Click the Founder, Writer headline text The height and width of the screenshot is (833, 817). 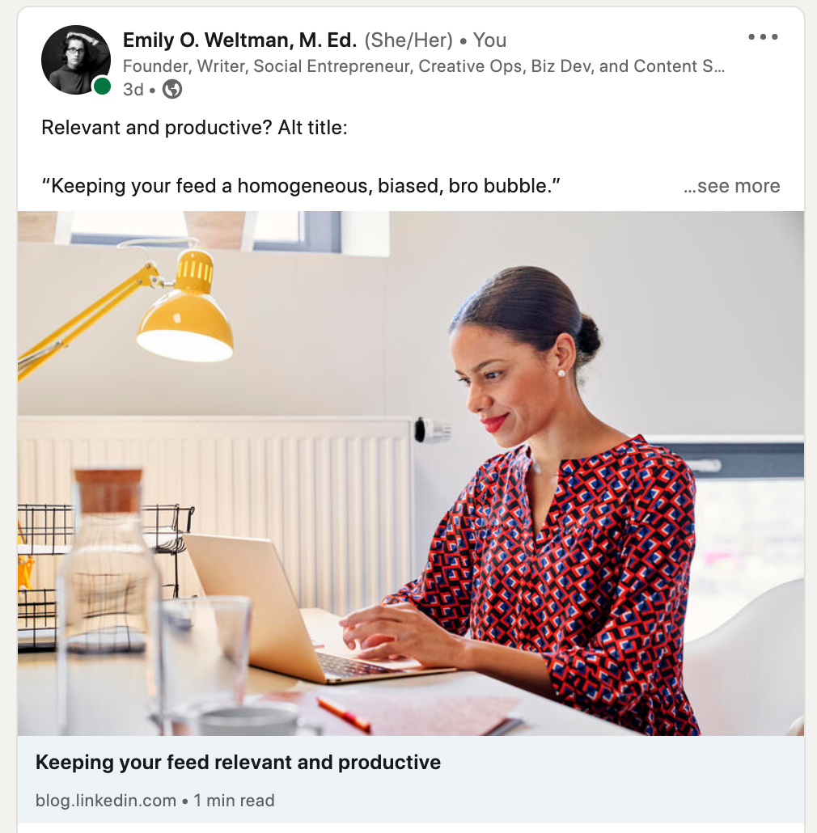[x=423, y=66]
